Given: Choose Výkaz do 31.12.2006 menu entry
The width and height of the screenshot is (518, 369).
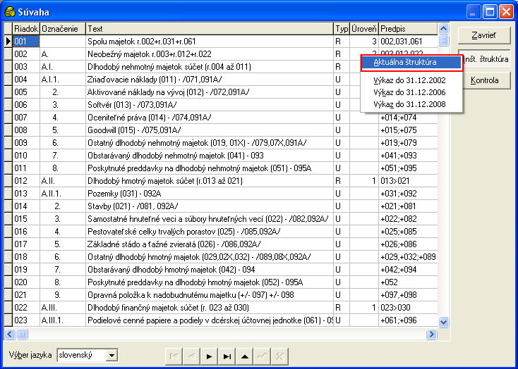Looking at the screenshot, I should (409, 92).
